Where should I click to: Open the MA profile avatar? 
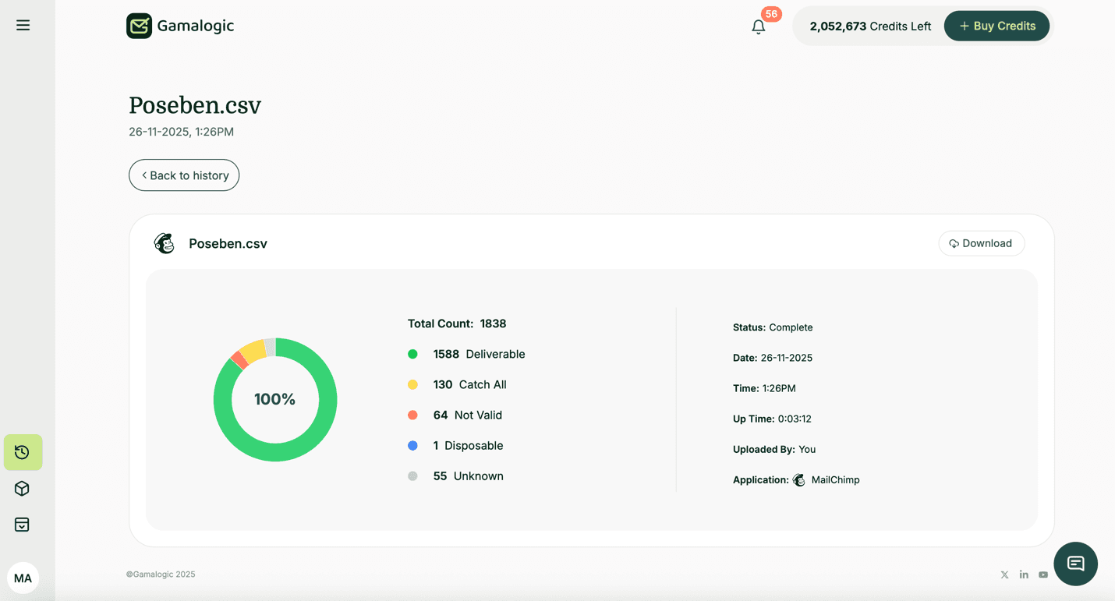click(x=23, y=578)
